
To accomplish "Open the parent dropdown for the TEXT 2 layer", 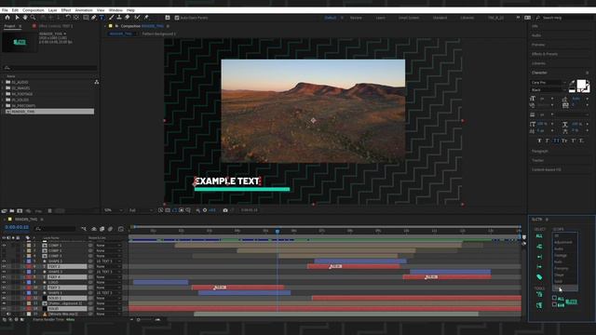I will [108, 267].
